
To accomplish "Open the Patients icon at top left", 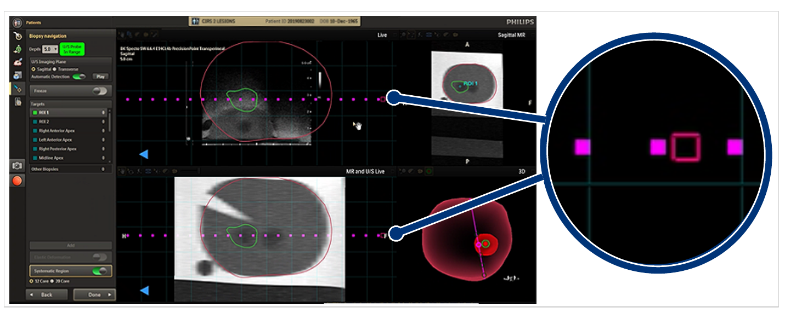I will tap(18, 23).
